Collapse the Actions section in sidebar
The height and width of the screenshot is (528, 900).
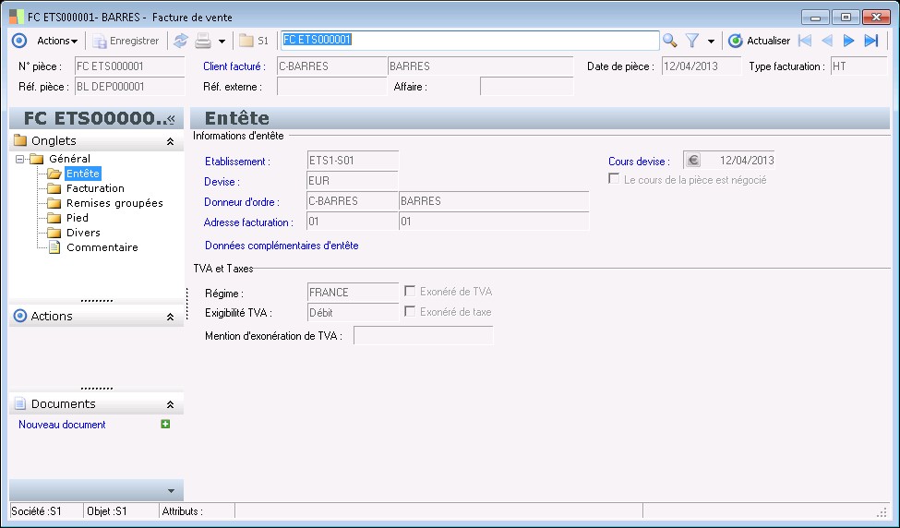170,317
